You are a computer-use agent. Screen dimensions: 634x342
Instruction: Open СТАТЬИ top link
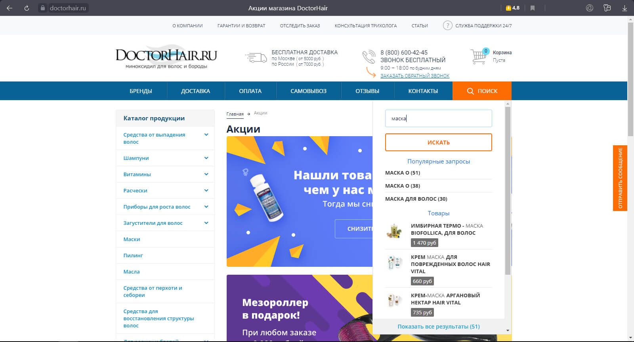pyautogui.click(x=420, y=26)
